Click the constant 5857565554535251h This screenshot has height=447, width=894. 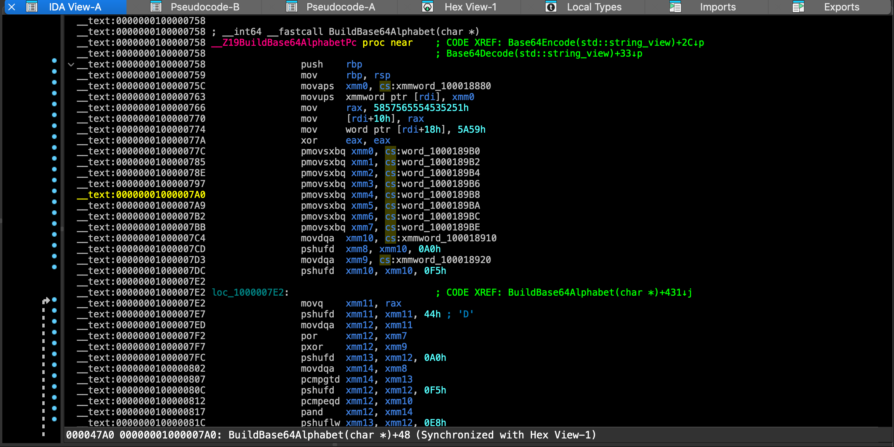coord(421,108)
